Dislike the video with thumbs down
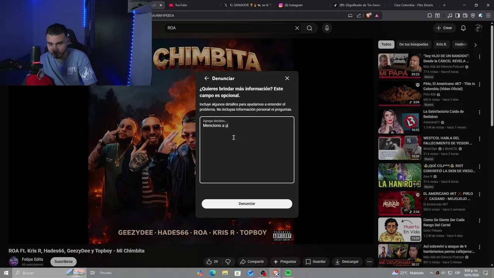 click(228, 261)
